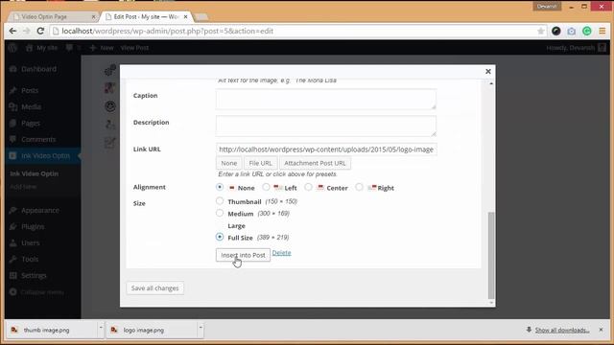Viewport: 614px width, 345px height.
Task: Close the downloads bar
Action: coord(602,330)
